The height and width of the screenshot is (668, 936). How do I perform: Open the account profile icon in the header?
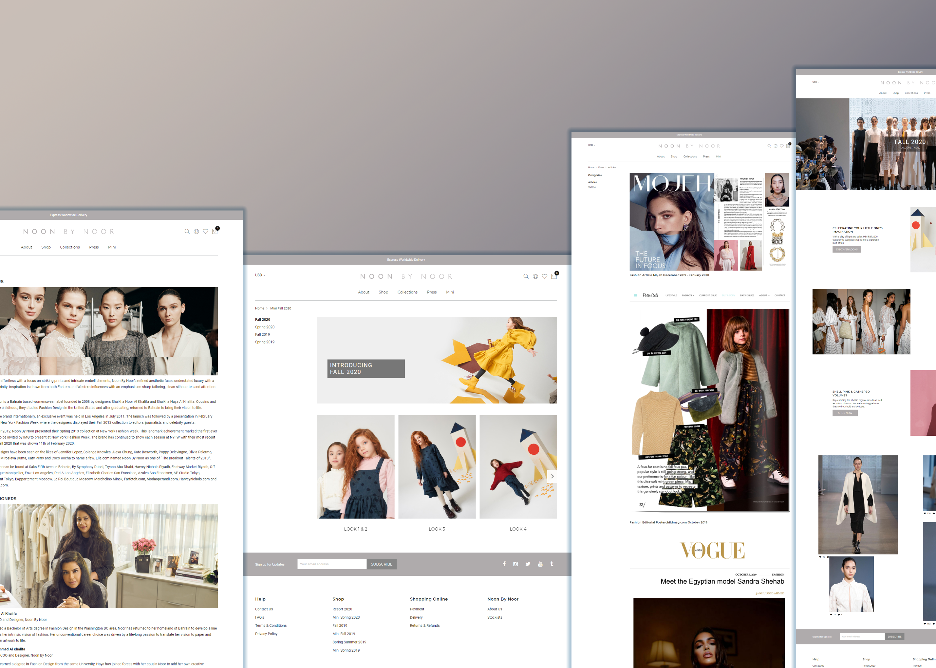(535, 276)
